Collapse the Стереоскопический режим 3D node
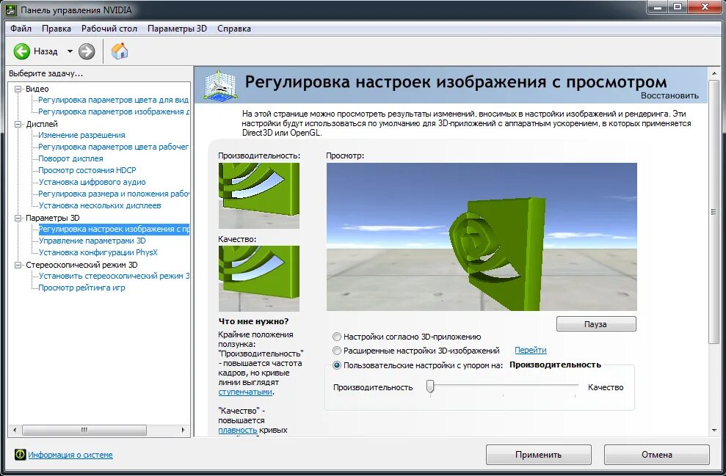 click(x=18, y=265)
